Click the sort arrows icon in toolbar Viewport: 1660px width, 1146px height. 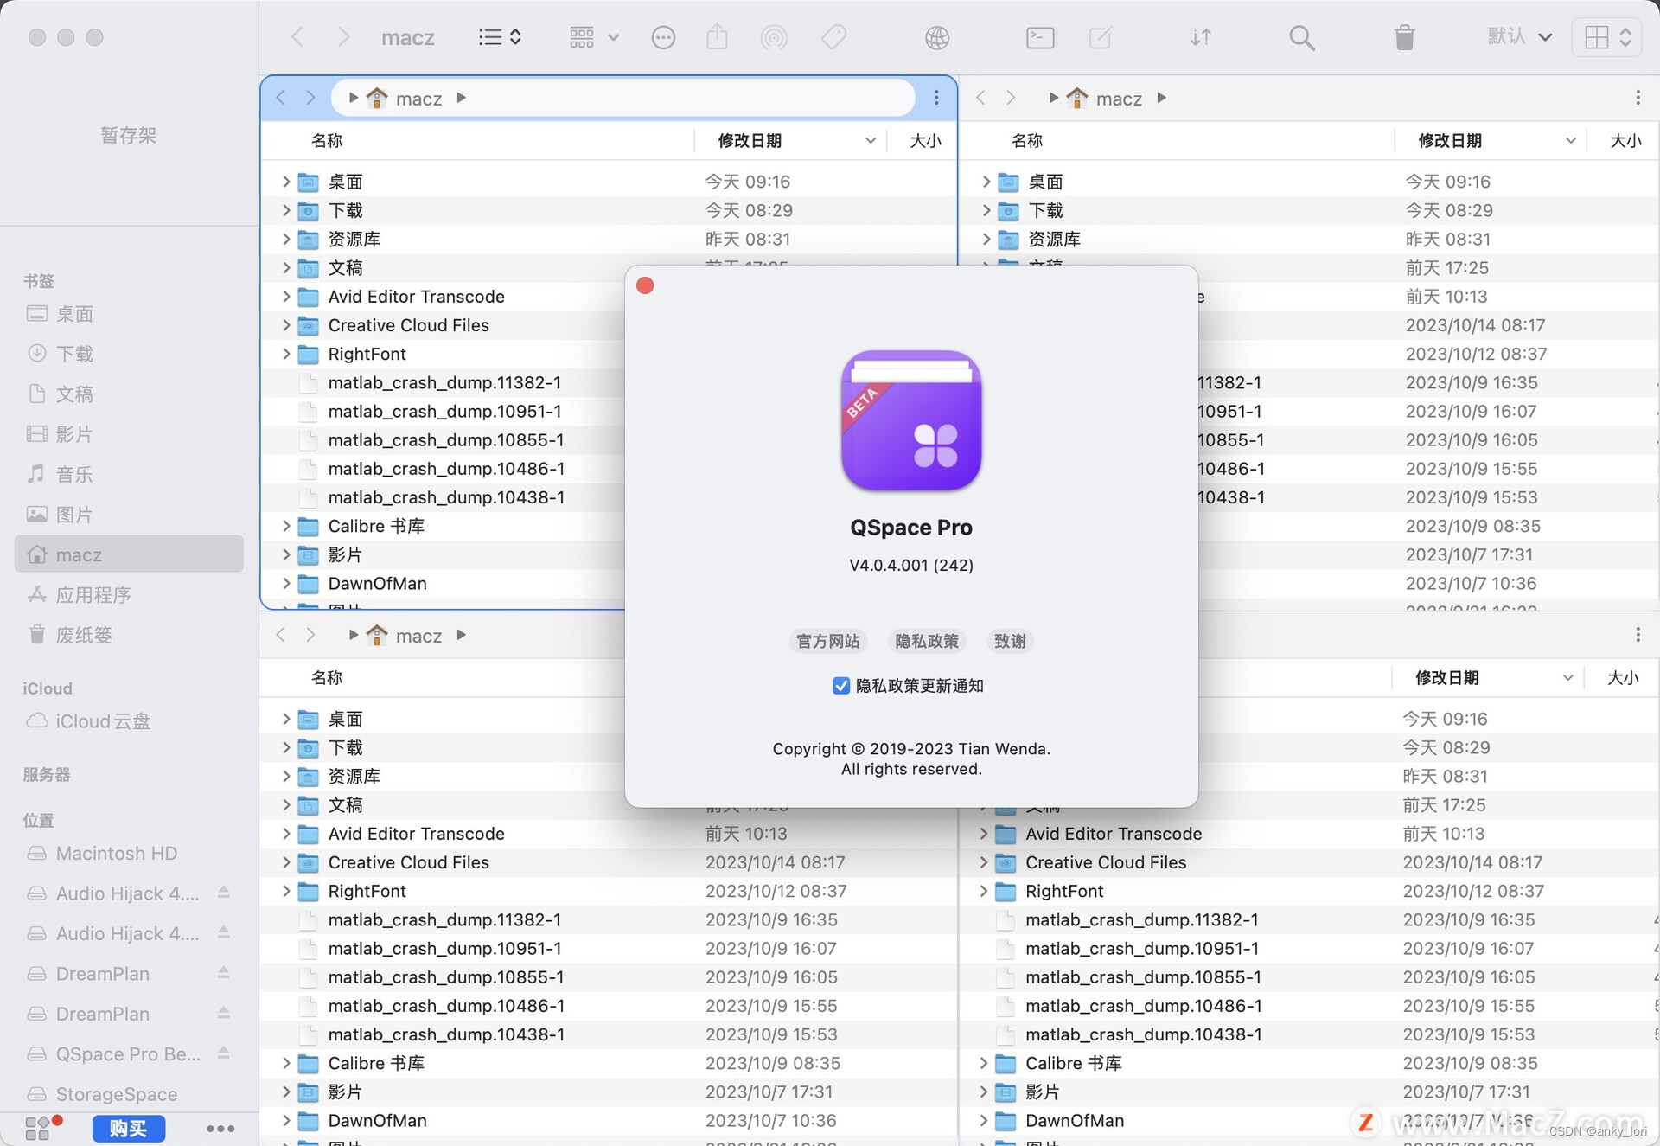pos(1201,37)
